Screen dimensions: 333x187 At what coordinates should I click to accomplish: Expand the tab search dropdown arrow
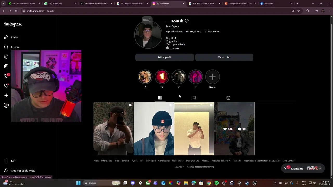pyautogui.click(x=3, y=4)
